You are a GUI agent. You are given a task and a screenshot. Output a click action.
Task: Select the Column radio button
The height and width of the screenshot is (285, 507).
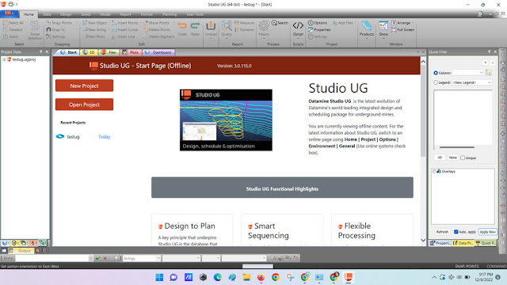tap(436, 73)
